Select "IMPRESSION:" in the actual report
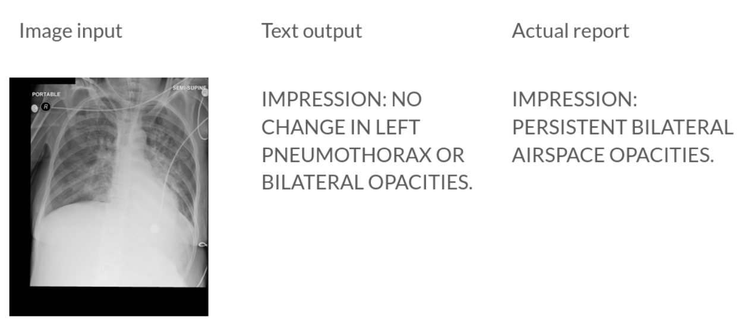The height and width of the screenshot is (326, 741). pos(575,99)
